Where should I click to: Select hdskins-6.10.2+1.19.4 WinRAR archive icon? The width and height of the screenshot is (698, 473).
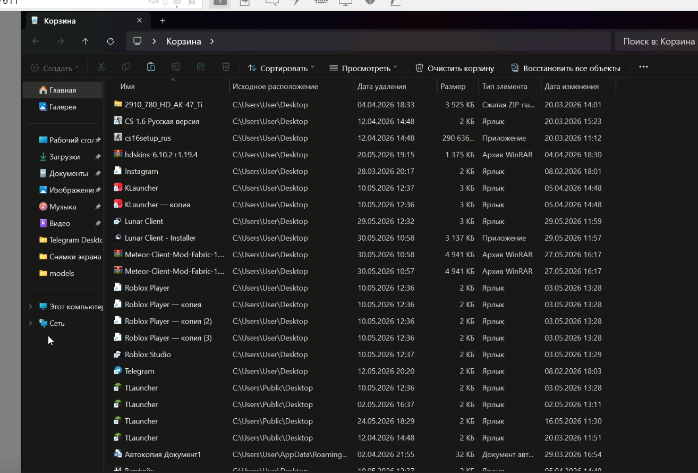[x=118, y=155]
